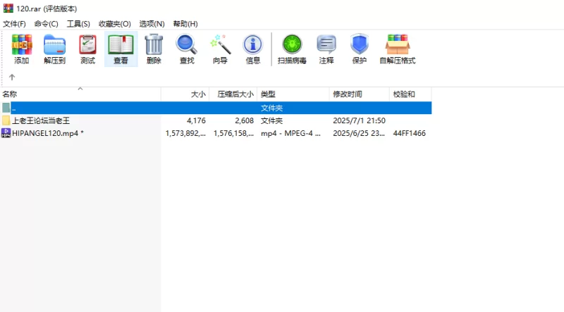Click the 2025/6/25 date cell

click(x=359, y=133)
